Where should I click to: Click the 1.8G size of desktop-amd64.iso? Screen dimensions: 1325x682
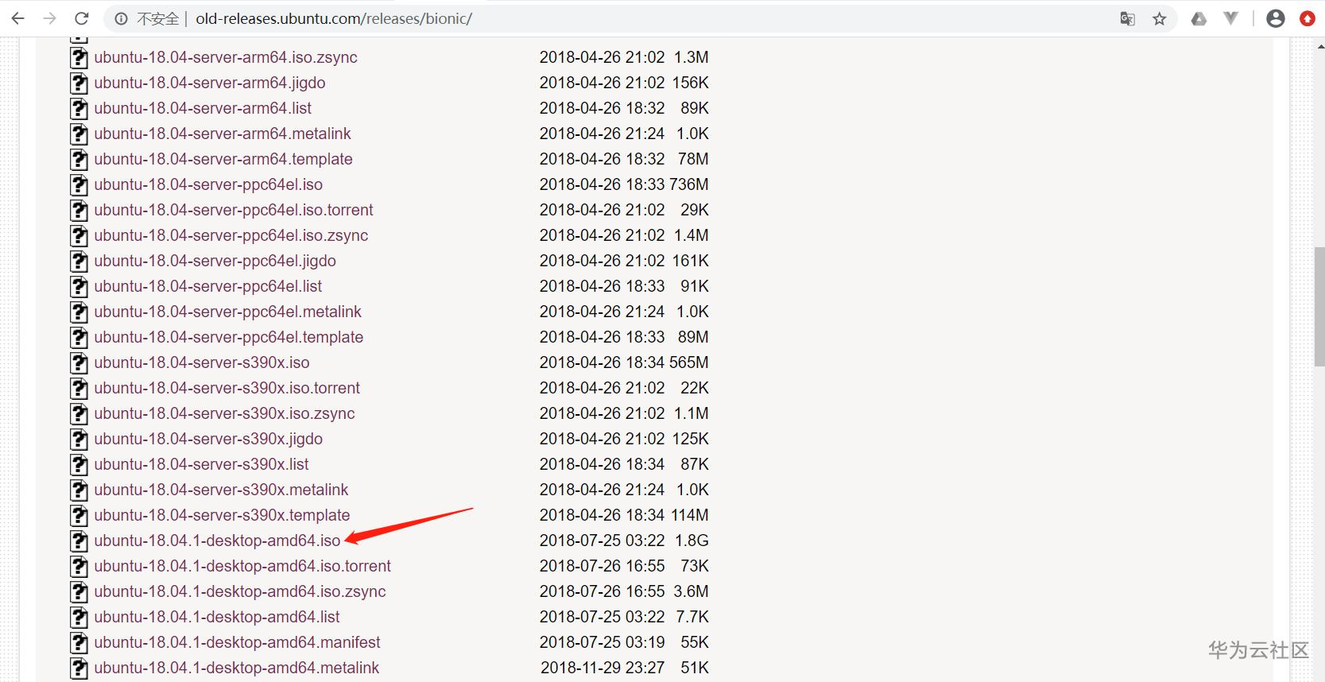(692, 541)
